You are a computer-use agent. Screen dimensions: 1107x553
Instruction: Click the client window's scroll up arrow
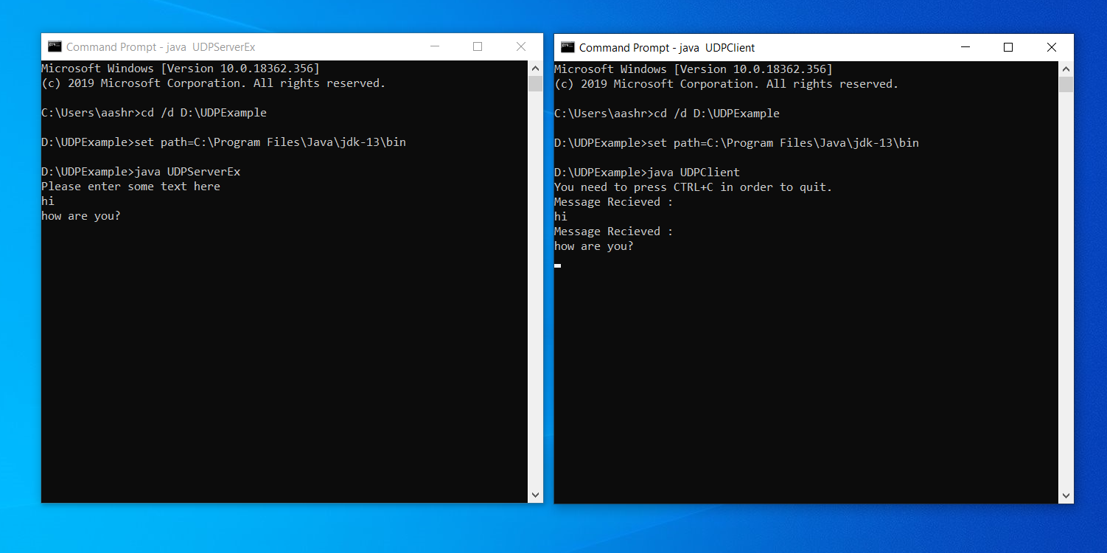(x=1066, y=68)
